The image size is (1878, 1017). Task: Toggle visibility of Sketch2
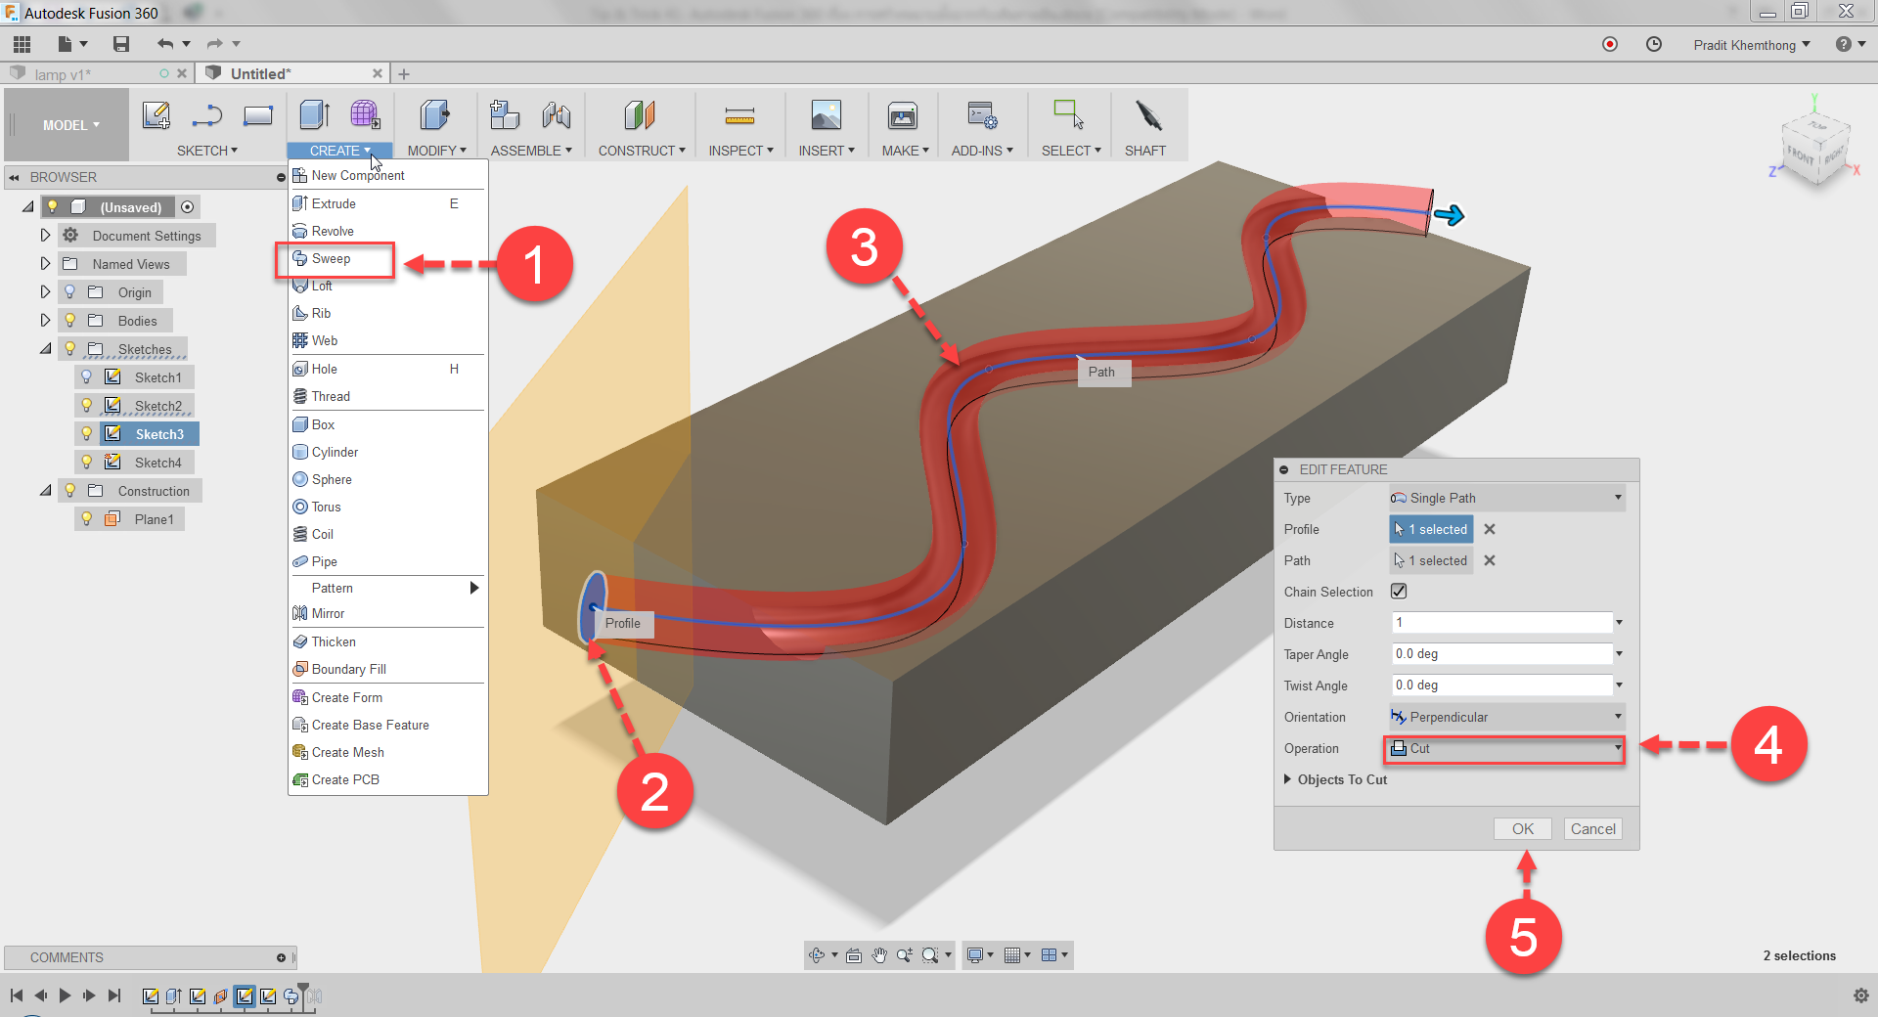click(88, 405)
